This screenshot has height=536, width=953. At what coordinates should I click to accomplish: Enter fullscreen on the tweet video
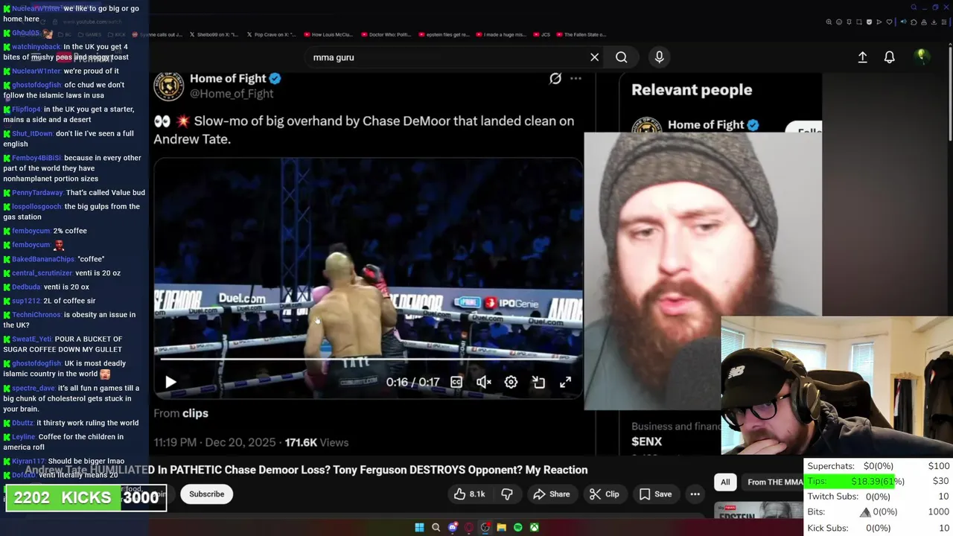pos(566,382)
